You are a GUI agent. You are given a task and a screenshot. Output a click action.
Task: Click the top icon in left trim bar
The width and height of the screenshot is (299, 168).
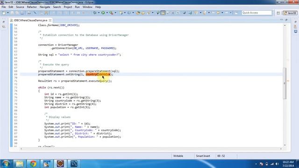(x=4, y=22)
